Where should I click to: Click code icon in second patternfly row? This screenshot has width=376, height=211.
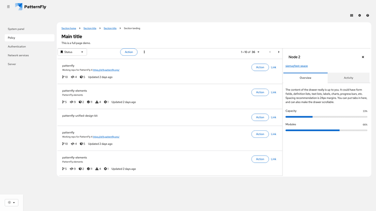point(72,144)
